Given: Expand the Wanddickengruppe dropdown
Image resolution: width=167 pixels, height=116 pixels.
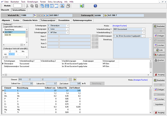Looking at the screenshot, I should [144, 36].
